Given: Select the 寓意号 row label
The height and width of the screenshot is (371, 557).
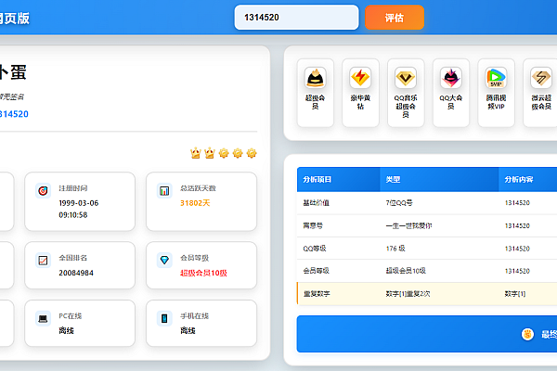Looking at the screenshot, I should (313, 225).
